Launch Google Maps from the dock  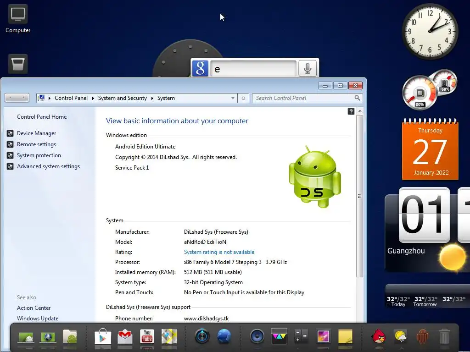pos(169,336)
